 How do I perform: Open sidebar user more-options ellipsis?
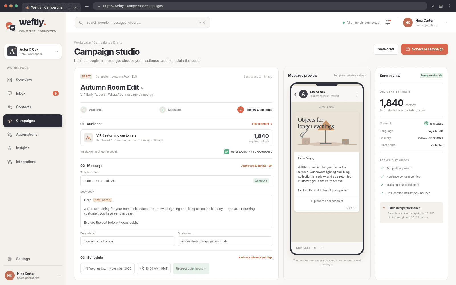[x=59, y=276]
